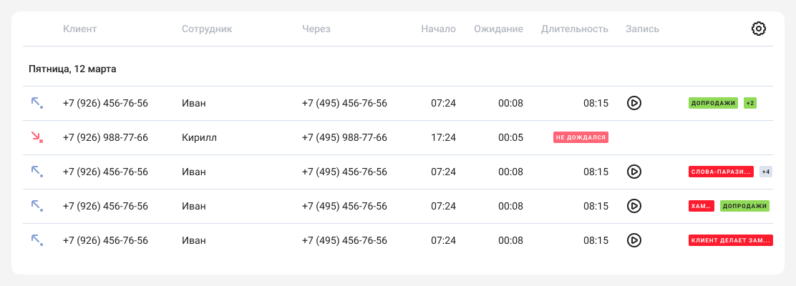The width and height of the screenshot is (796, 286).
Task: Play the recording in the row with +2 badge
Action: [x=634, y=103]
